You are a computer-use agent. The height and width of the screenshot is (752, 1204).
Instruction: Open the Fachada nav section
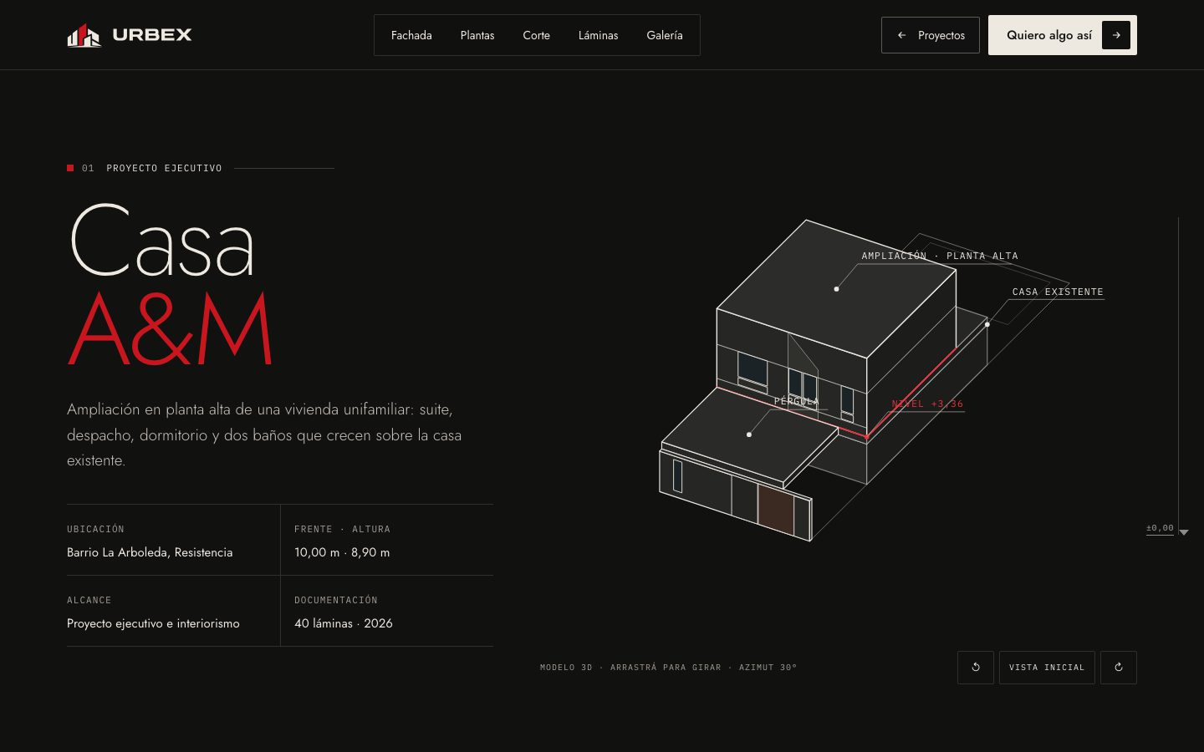(411, 35)
